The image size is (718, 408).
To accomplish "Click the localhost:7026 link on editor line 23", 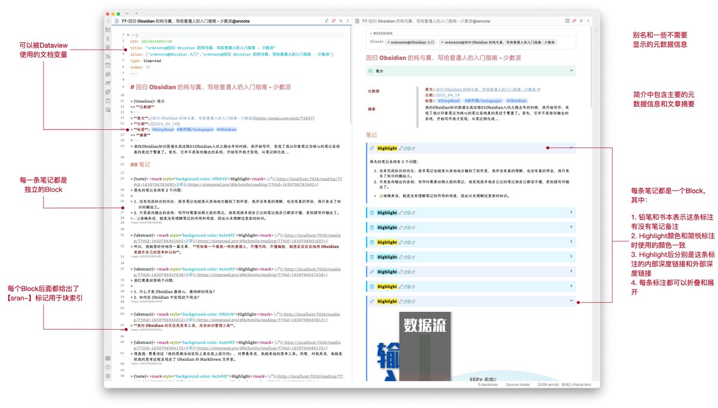I will (308, 179).
